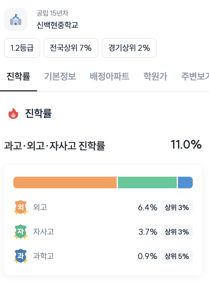
Task: Click the 전국상위 7% chip
Action: coord(71,48)
